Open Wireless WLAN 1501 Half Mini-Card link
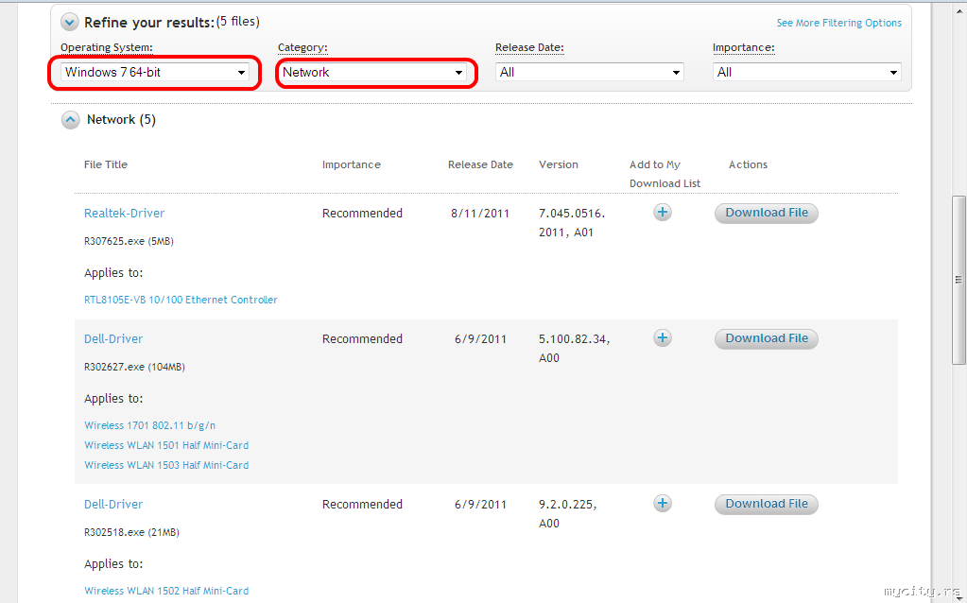This screenshot has width=967, height=603. pyautogui.click(x=166, y=445)
